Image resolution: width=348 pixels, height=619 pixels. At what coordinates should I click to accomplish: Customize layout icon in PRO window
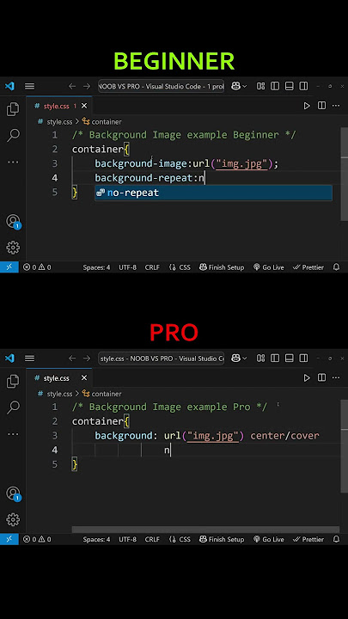(261, 358)
